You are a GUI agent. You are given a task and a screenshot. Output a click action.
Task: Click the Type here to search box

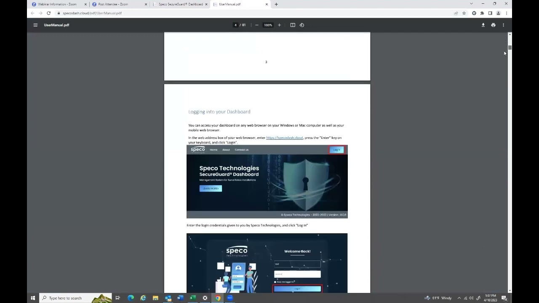(x=76, y=298)
